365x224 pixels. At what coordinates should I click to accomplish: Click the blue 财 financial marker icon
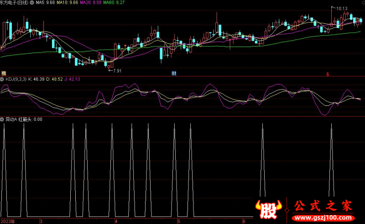(174, 73)
